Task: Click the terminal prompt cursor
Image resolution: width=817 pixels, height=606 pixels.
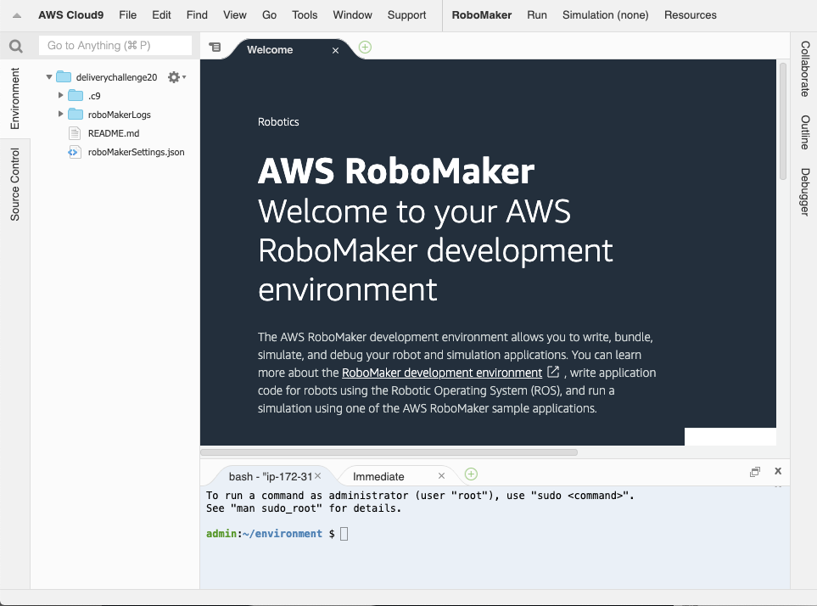Action: [344, 534]
